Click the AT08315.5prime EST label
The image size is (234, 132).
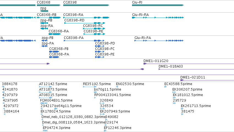pos(53,95)
